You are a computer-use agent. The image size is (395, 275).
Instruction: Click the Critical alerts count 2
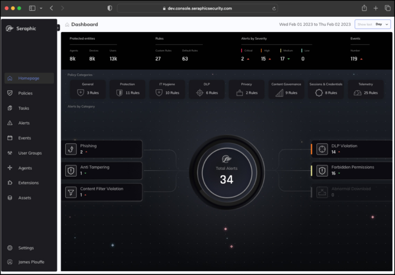243,59
